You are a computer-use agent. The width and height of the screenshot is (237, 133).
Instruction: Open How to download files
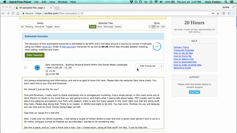185,62
